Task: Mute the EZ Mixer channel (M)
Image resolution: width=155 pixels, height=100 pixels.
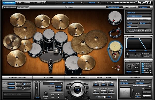Action: (40, 81)
